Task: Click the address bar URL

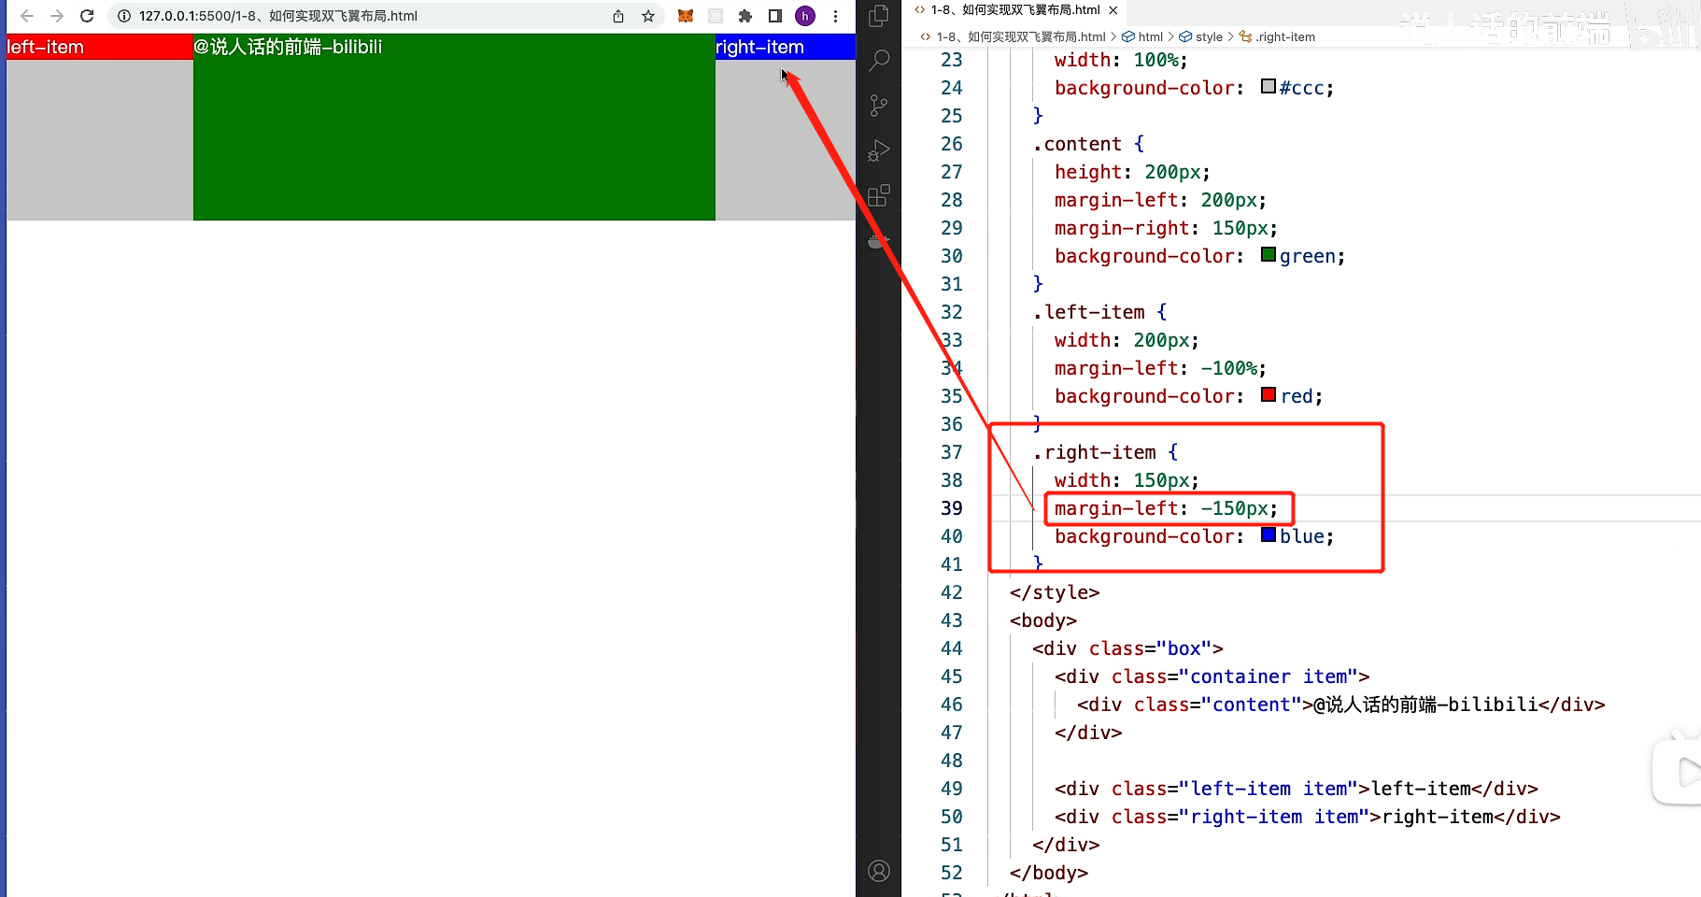Action: click(x=277, y=16)
